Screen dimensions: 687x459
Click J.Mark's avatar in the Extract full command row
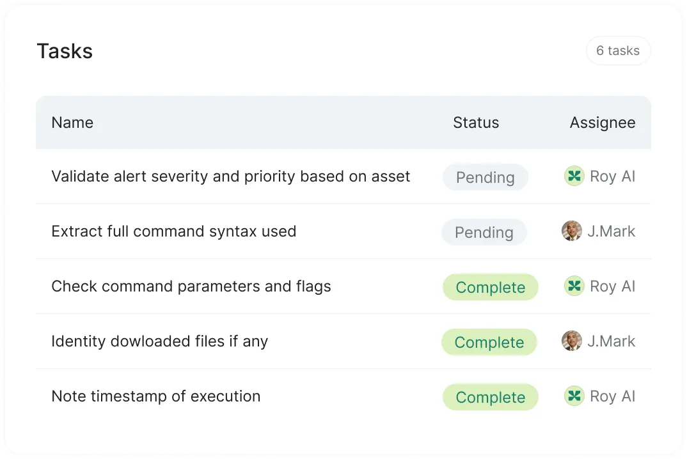[x=572, y=231]
